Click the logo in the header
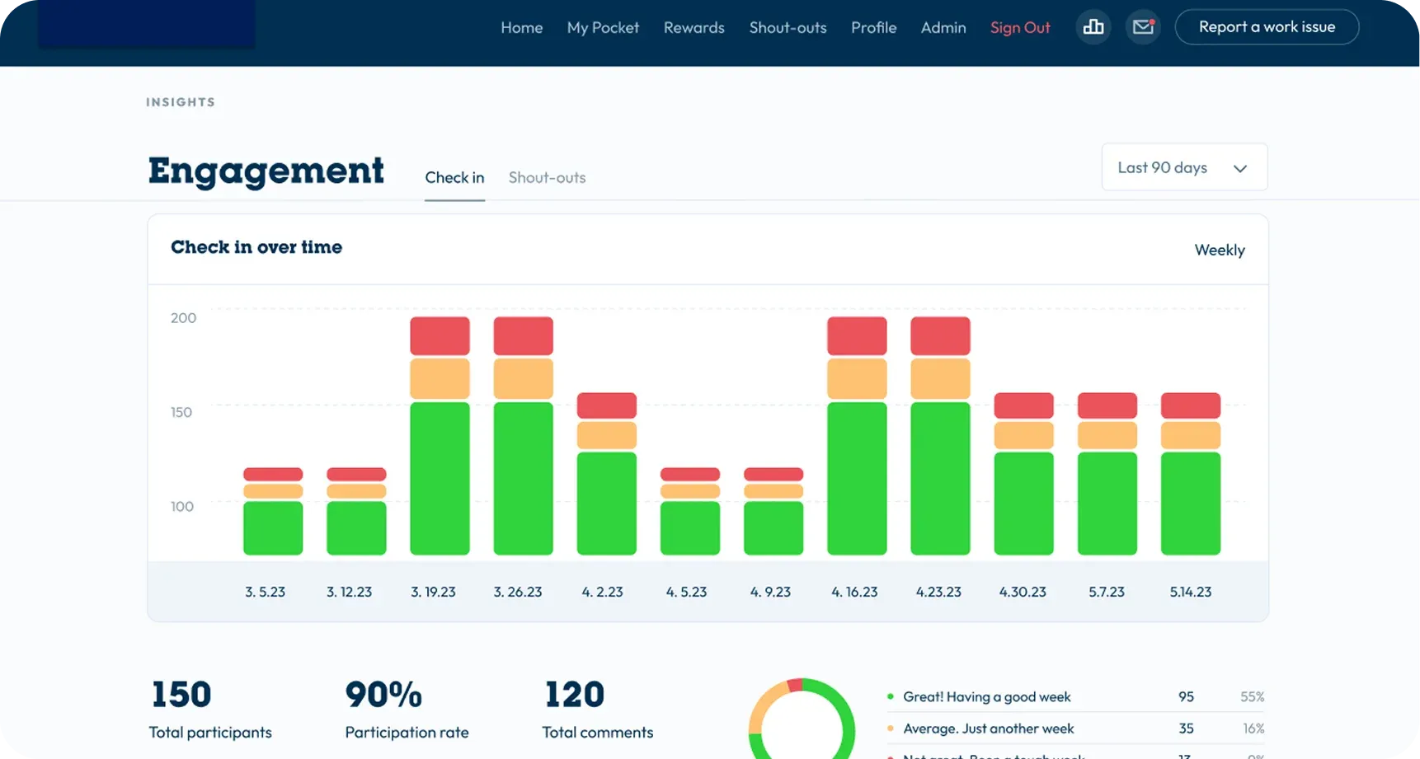The height and width of the screenshot is (759, 1420). [146, 24]
